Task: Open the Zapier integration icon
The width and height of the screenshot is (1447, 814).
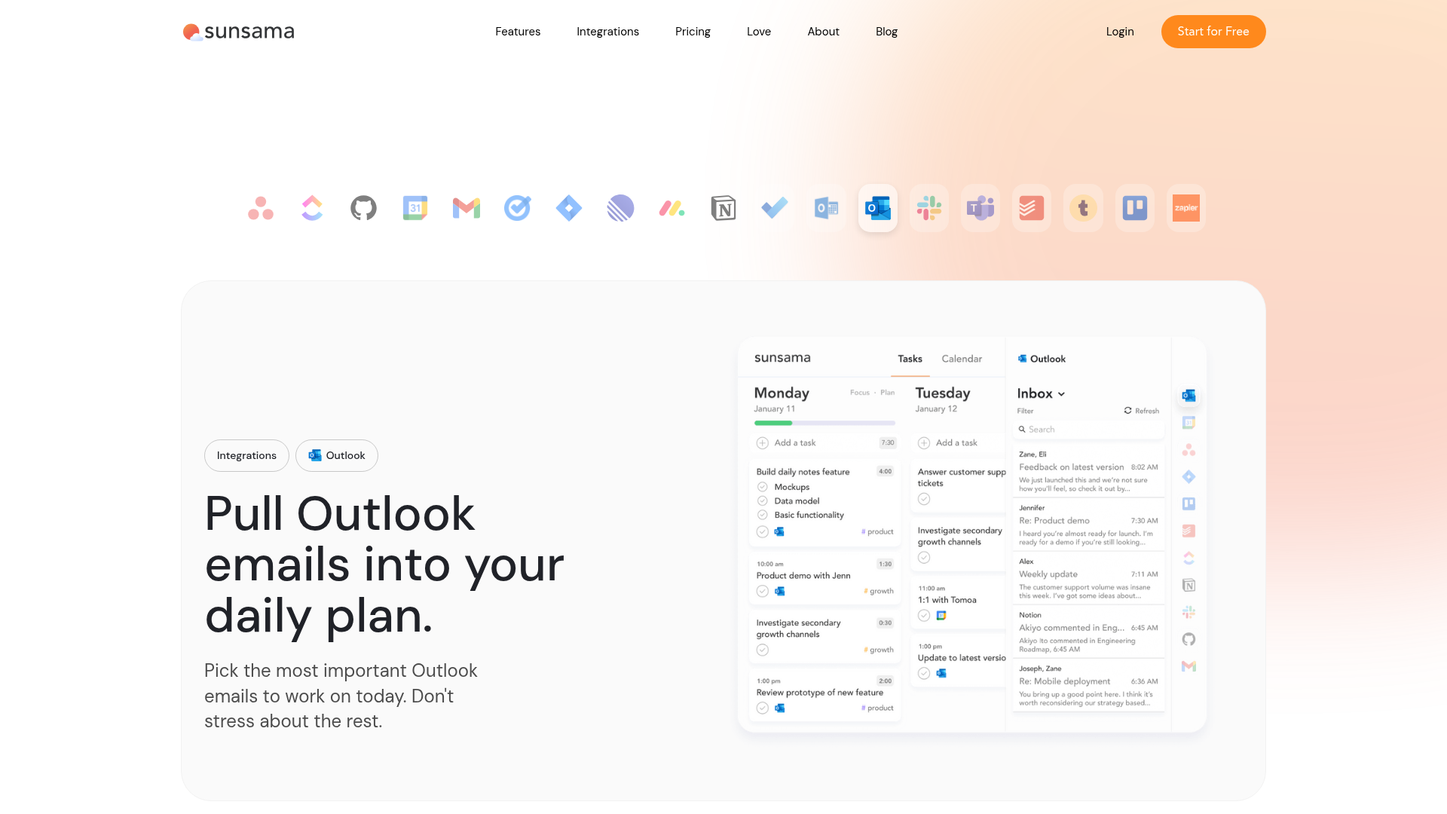Action: point(1186,208)
